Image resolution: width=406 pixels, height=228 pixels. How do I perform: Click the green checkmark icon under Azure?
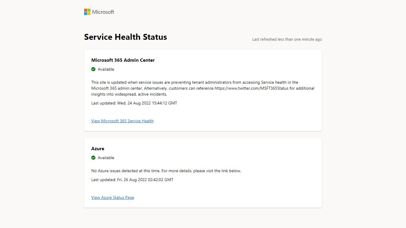click(93, 158)
